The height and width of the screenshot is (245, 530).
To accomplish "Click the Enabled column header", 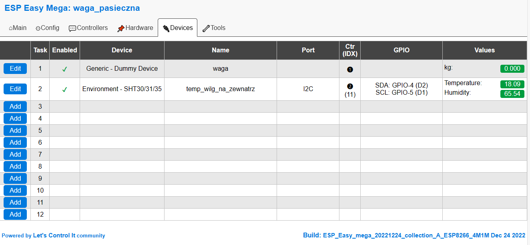I will [64, 50].
